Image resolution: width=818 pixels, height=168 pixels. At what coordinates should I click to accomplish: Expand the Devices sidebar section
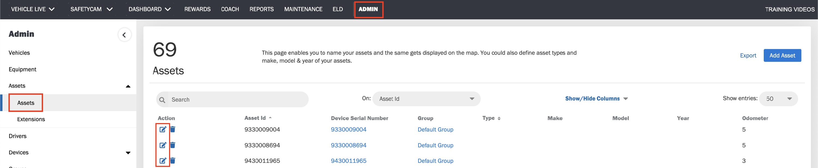coord(128,153)
